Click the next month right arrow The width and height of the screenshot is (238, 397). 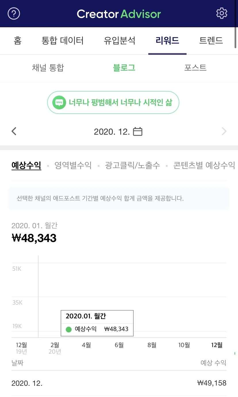coord(224,131)
